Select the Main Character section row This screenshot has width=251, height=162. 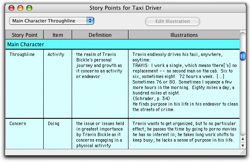[x=123, y=45]
